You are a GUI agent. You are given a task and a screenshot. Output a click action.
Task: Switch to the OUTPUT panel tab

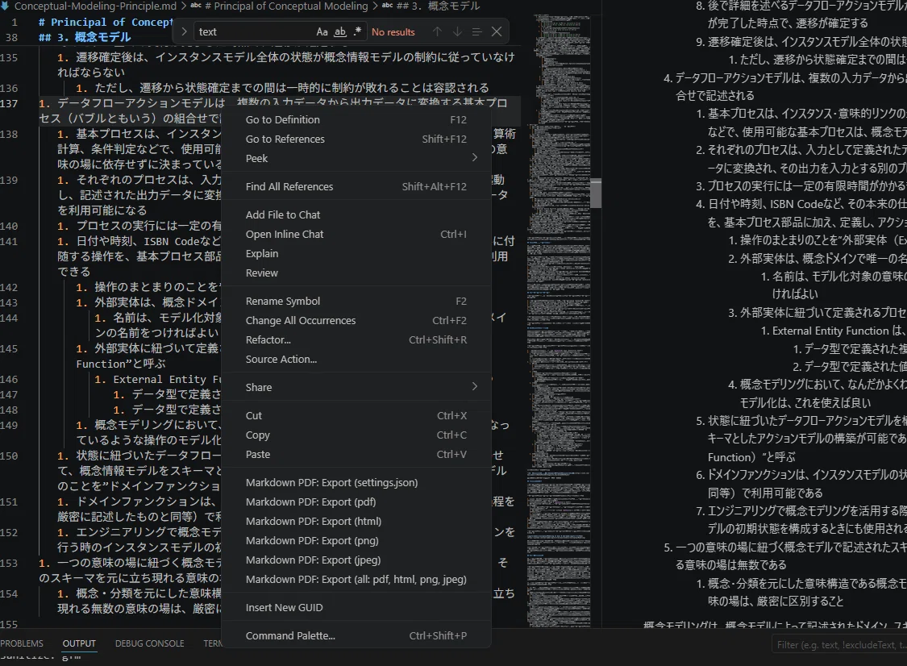(79, 643)
